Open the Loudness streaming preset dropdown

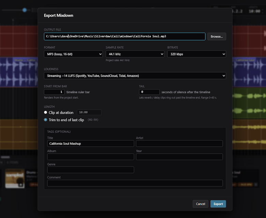tap(135, 76)
